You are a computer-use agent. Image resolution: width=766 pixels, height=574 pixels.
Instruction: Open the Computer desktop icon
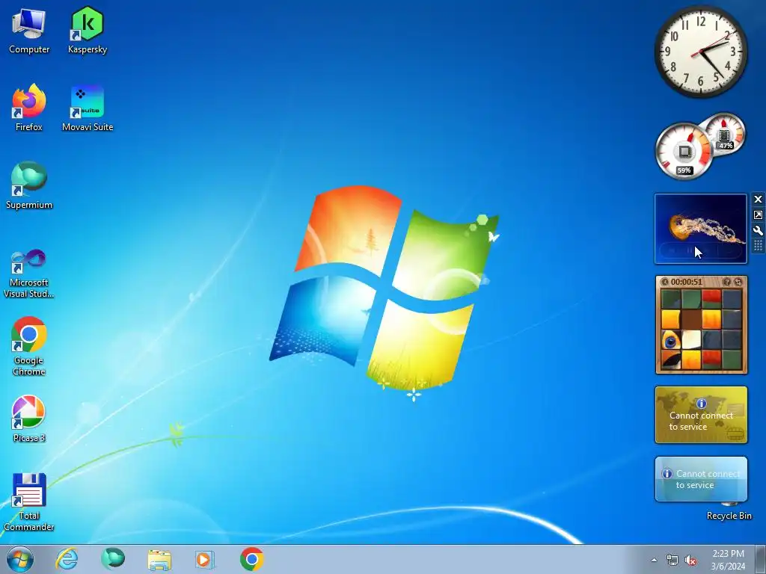(29, 30)
